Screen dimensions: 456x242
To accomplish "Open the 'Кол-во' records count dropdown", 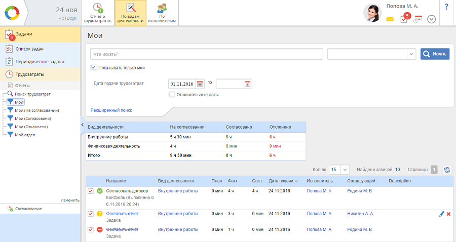I will tap(345, 170).
